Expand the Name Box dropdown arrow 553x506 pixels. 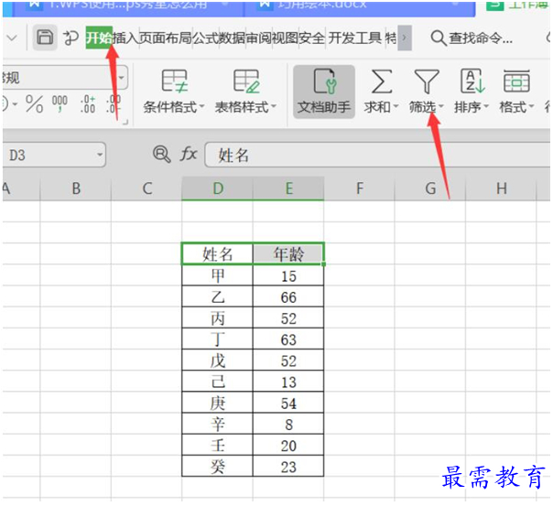[x=100, y=155]
